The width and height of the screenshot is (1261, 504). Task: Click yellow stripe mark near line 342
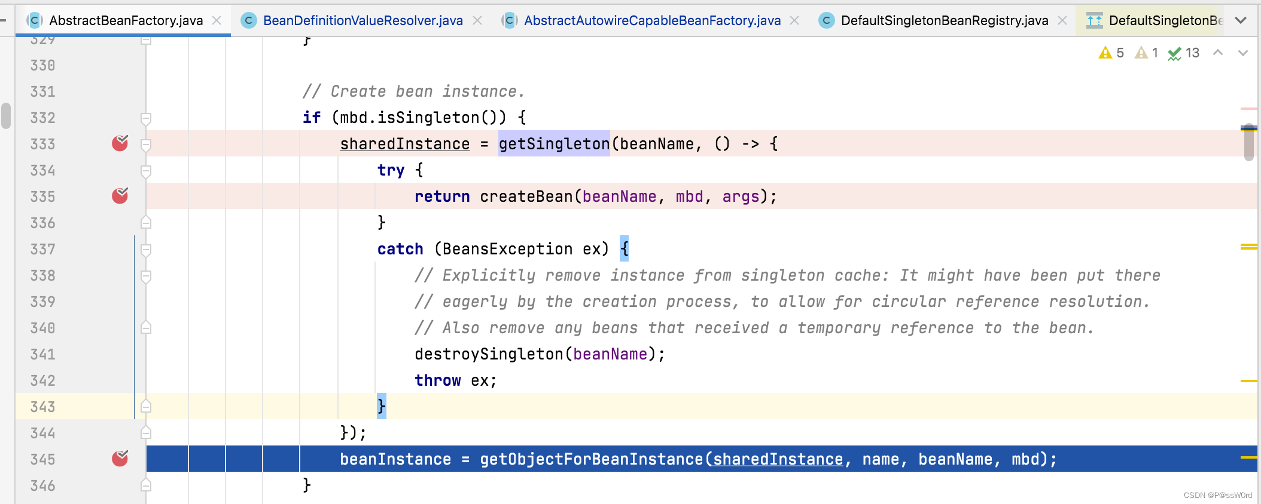pos(1248,380)
